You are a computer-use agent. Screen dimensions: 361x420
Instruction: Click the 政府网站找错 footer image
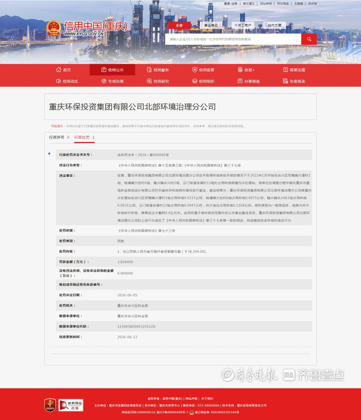[71, 405]
